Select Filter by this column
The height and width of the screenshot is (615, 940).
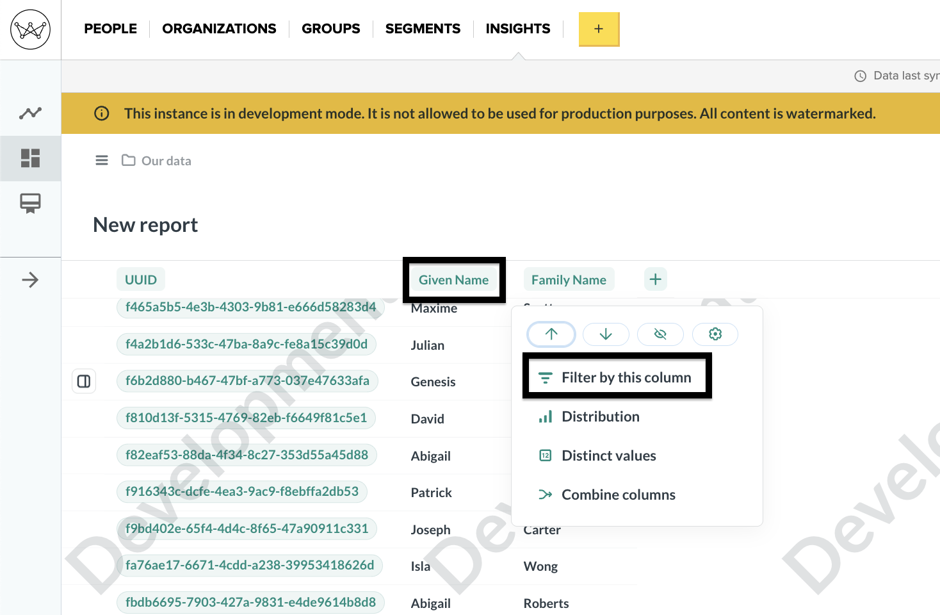coord(617,378)
